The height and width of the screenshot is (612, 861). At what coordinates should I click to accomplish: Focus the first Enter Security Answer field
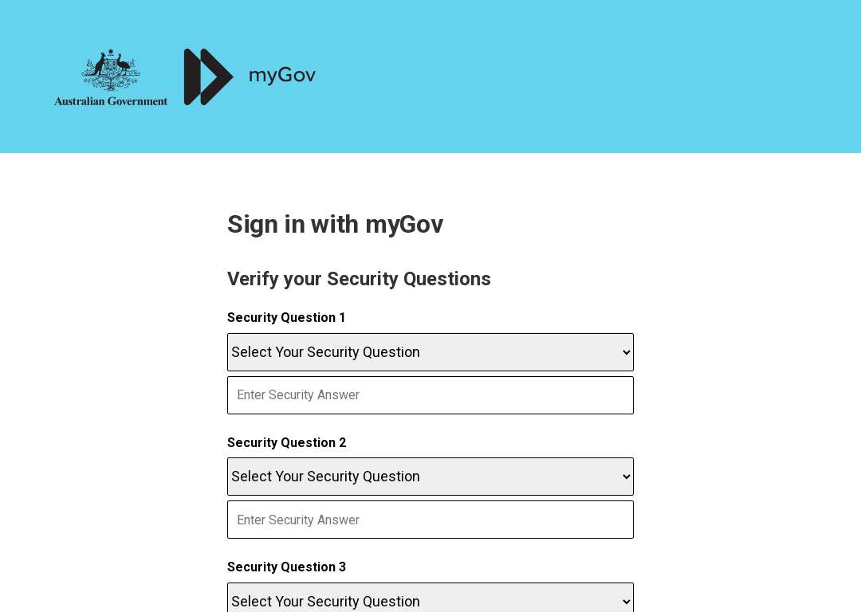[x=431, y=395]
